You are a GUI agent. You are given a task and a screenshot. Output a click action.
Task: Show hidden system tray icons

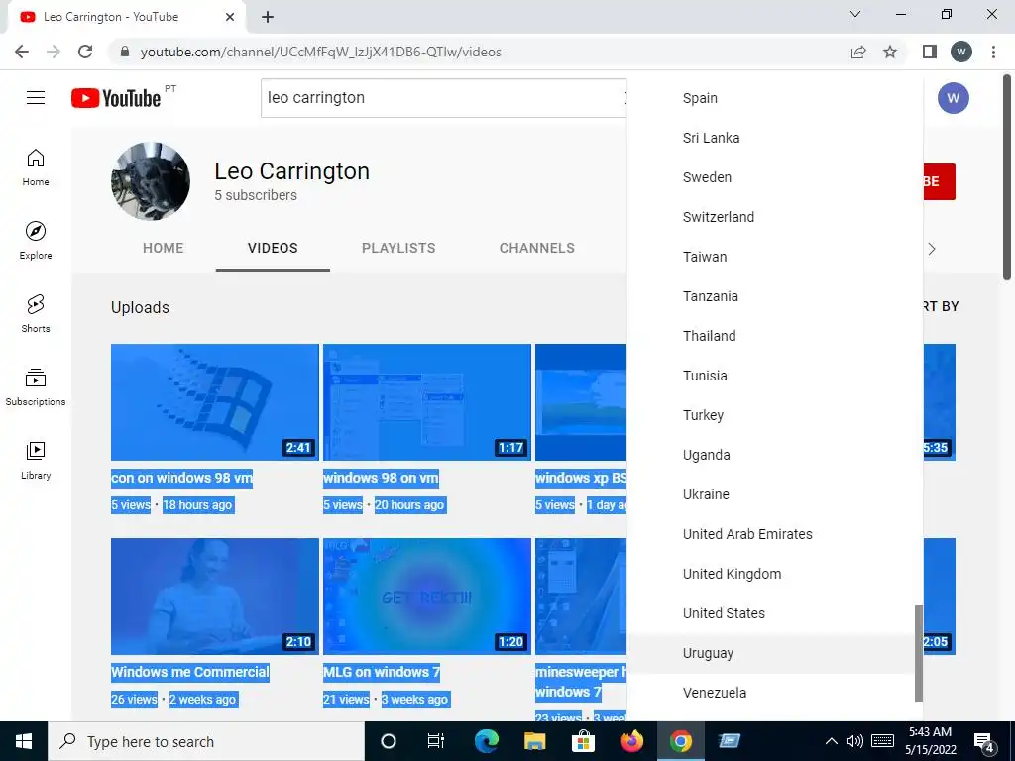point(832,741)
